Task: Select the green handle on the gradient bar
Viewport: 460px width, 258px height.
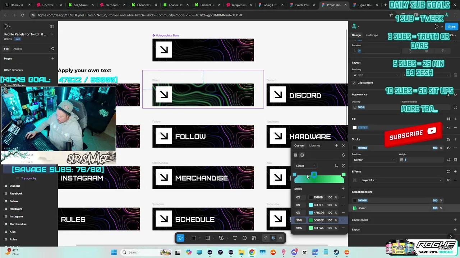Action: [x=314, y=175]
